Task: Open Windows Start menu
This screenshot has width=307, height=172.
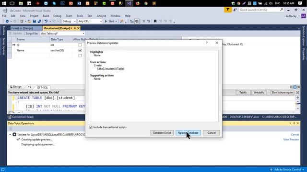Action: pos(4,3)
